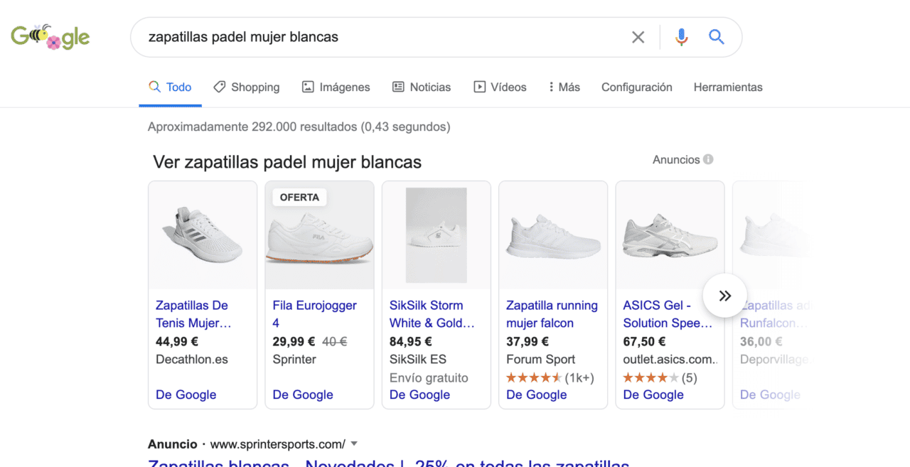Clear the search query with the X icon
This screenshot has height=467, width=910.
pyautogui.click(x=638, y=36)
